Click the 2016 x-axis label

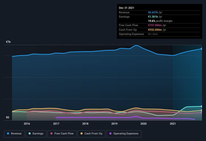coord(27,124)
